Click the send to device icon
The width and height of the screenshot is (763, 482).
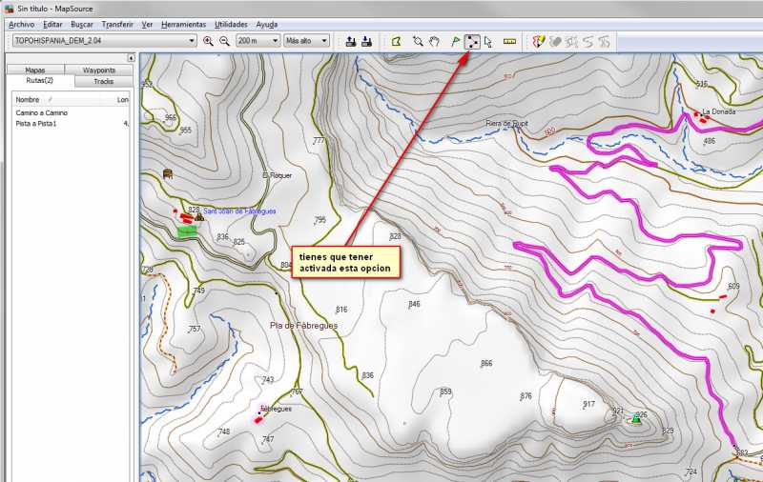(x=350, y=41)
